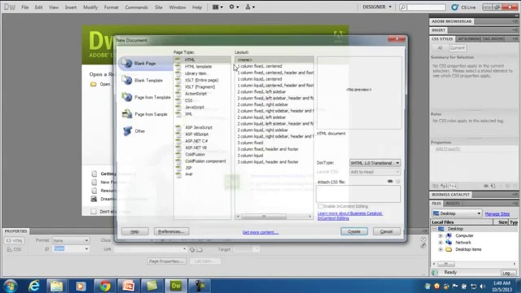The height and width of the screenshot is (293, 521).
Task: Expand the Network node in Files
Action: (x=440, y=243)
